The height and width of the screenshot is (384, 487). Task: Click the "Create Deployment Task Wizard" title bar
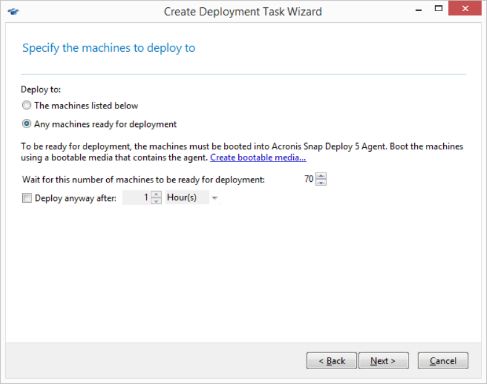click(x=243, y=11)
